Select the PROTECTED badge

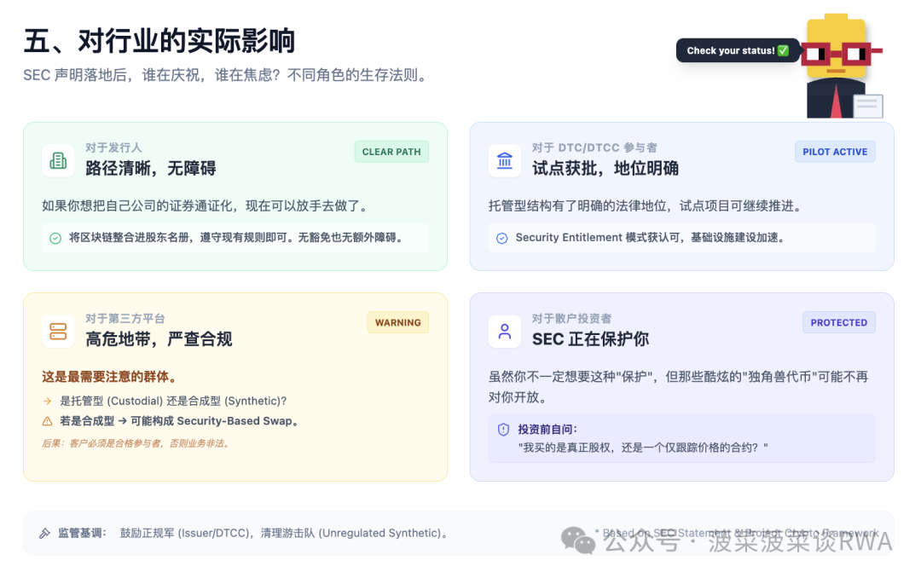coord(838,322)
